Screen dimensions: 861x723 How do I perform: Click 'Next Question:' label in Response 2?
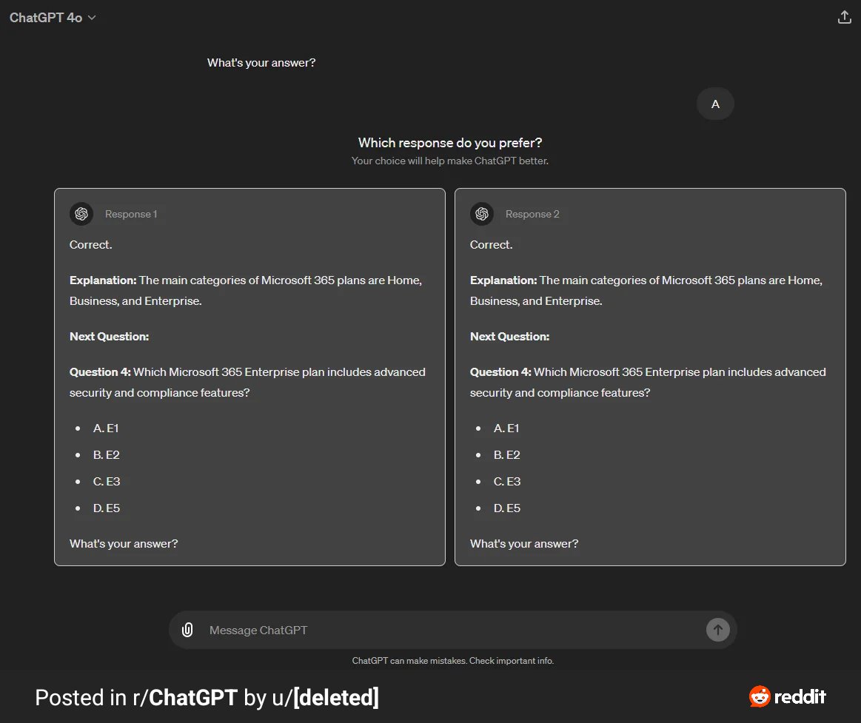click(509, 337)
